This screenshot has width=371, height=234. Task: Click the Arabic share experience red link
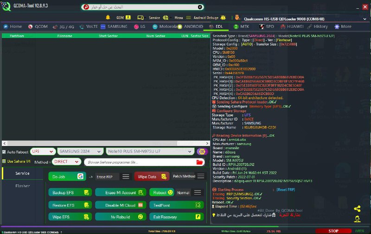[289, 215]
